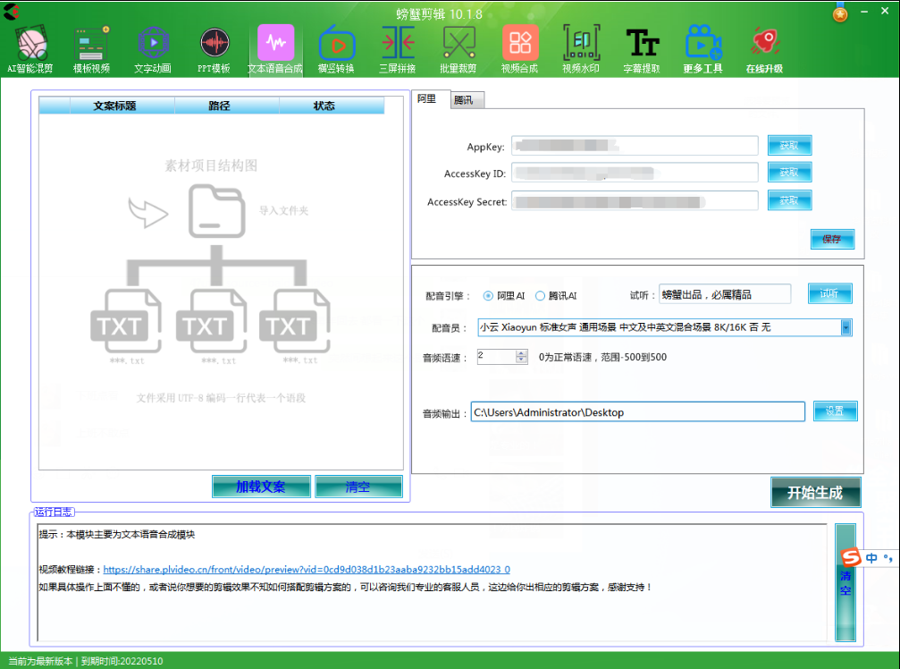Launch the 字幕提取 module
Screen dimensions: 900x669
coord(641,47)
